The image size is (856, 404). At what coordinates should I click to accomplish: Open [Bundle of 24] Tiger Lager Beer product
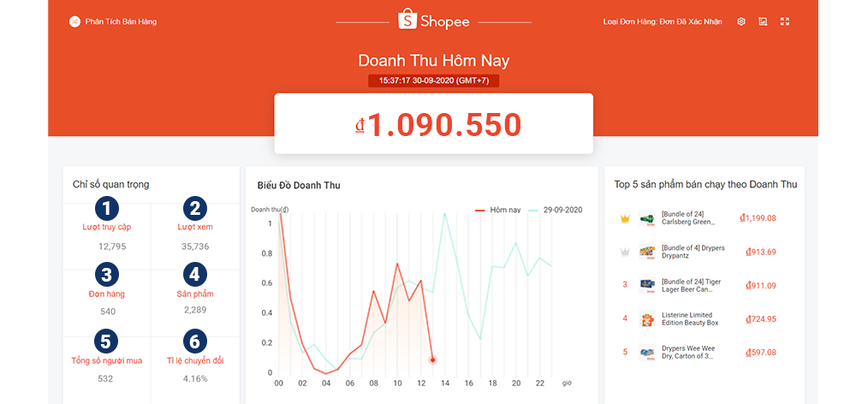point(691,286)
